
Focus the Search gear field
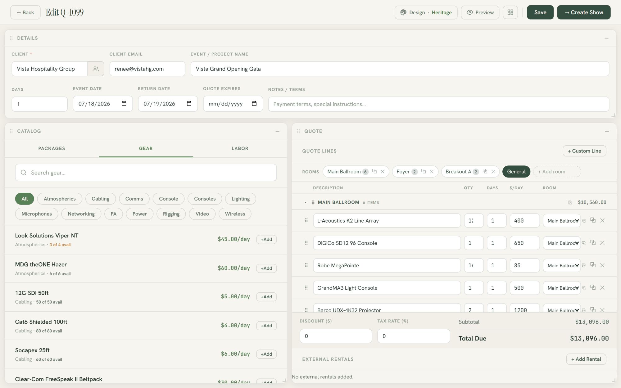point(146,173)
